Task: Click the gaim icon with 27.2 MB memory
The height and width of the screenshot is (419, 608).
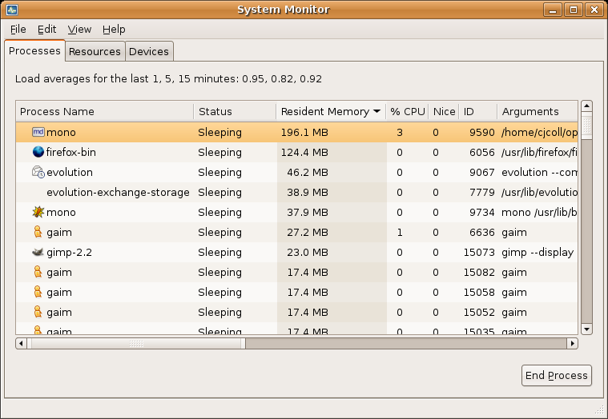Action: coord(38,232)
